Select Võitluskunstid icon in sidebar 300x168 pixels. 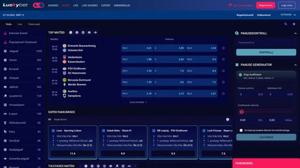point(5,123)
